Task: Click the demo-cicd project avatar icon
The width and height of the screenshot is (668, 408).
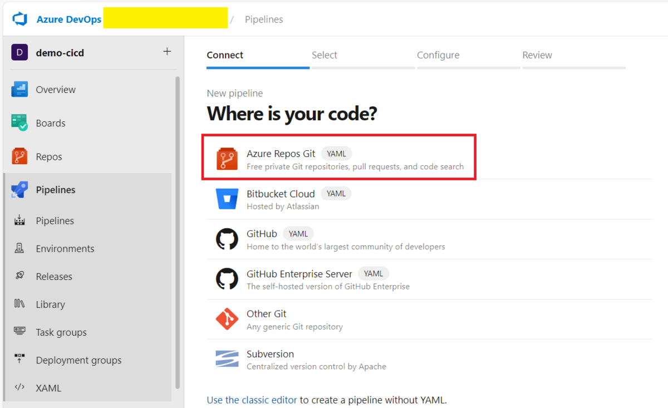Action: (19, 53)
